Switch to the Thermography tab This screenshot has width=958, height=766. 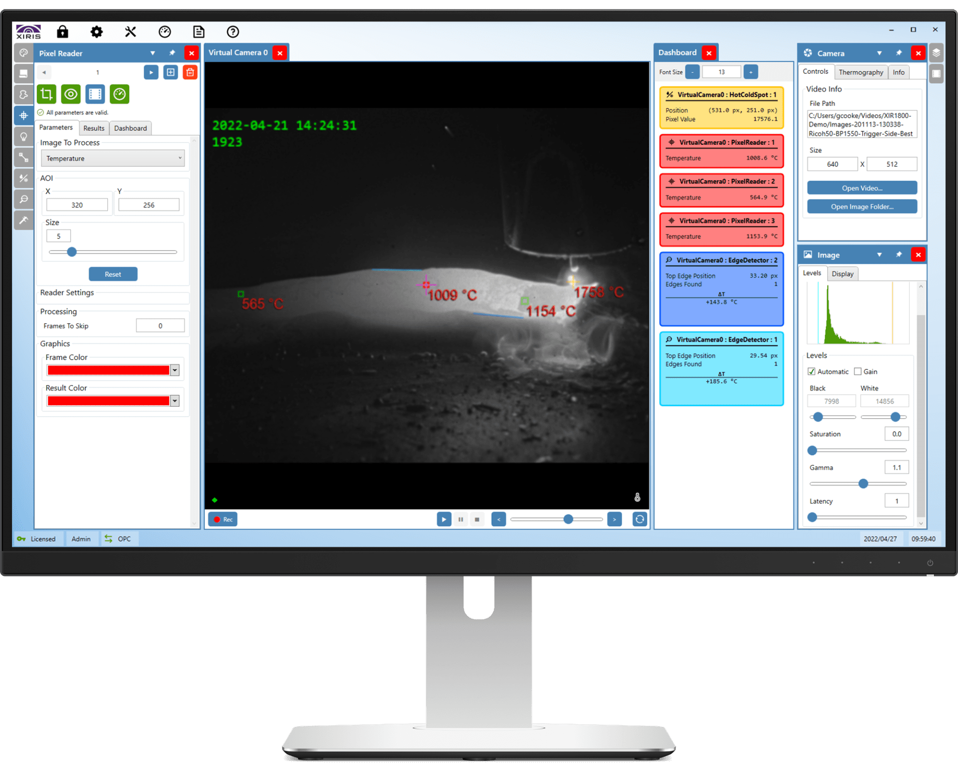(861, 72)
